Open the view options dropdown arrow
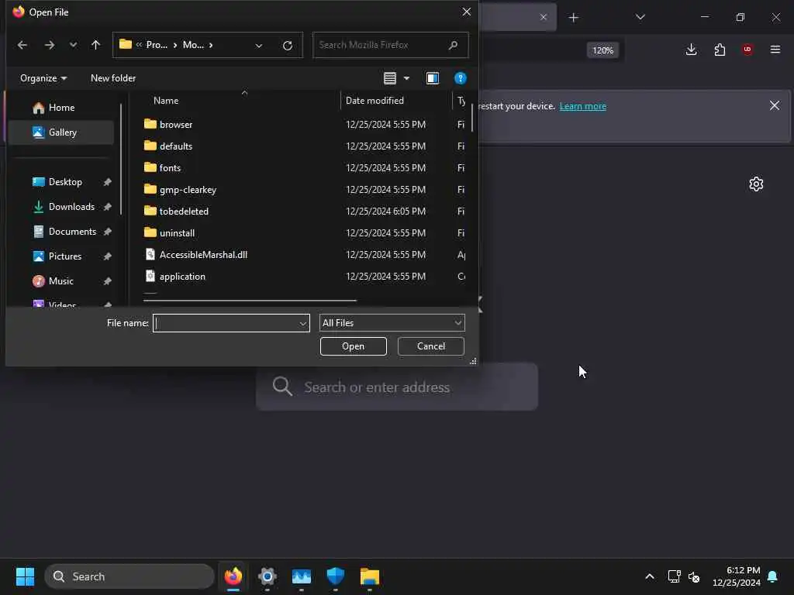This screenshot has width=794, height=595. pos(406,78)
